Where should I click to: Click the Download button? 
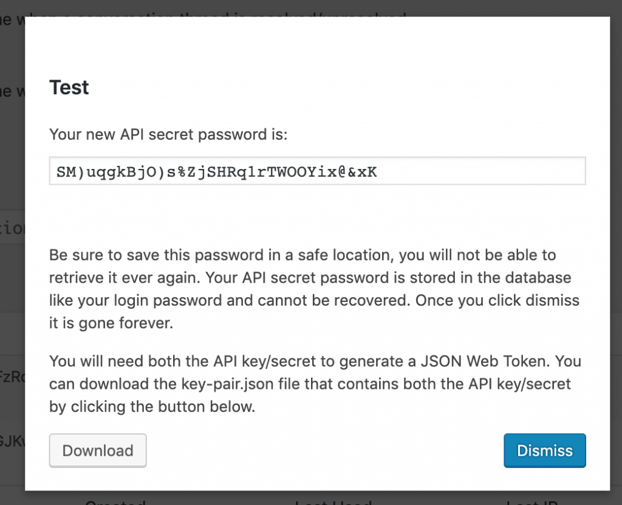98,450
